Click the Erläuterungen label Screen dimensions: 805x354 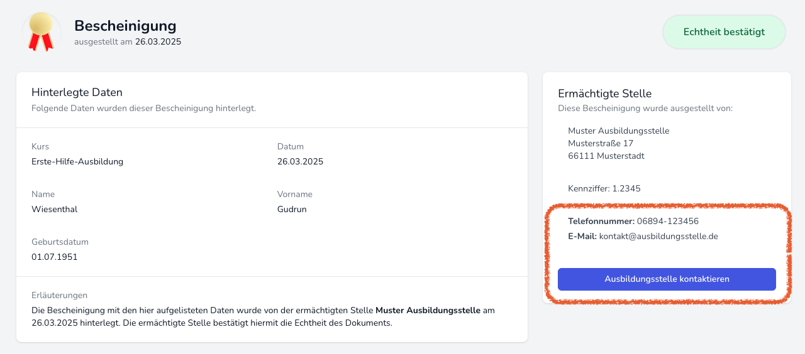pyautogui.click(x=59, y=295)
